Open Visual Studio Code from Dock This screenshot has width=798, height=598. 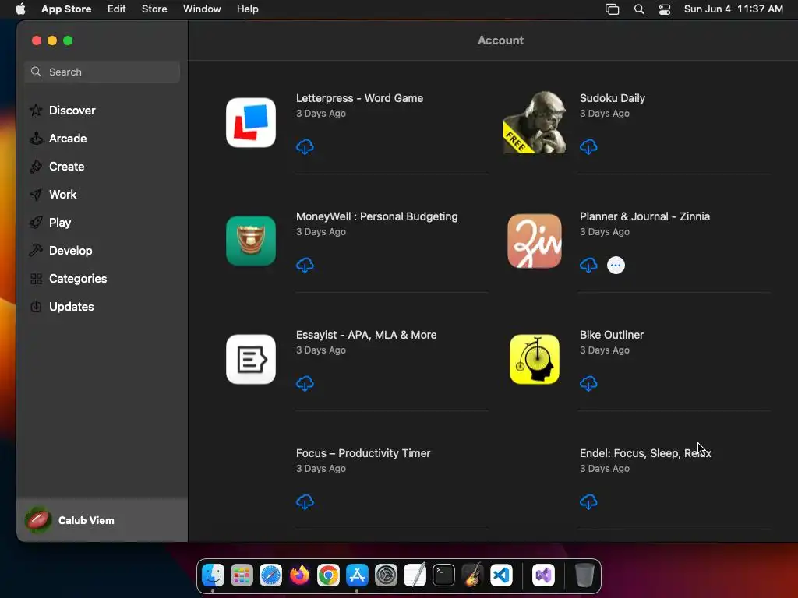coord(501,575)
